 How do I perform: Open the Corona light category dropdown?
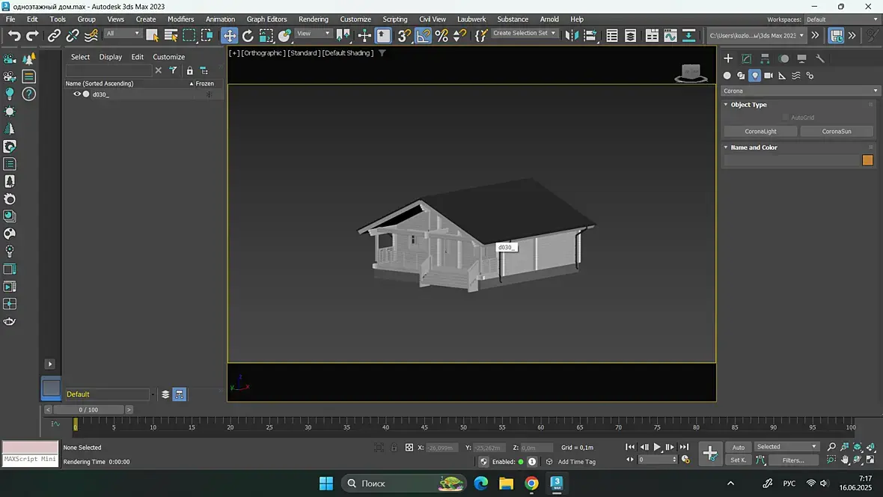click(x=799, y=91)
